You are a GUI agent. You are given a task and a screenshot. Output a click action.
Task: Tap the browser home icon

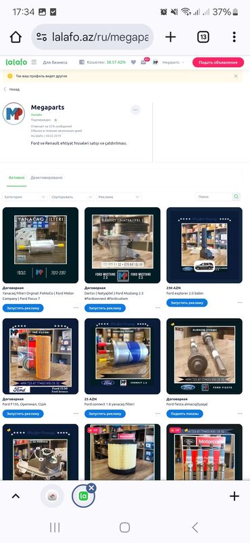click(x=16, y=37)
